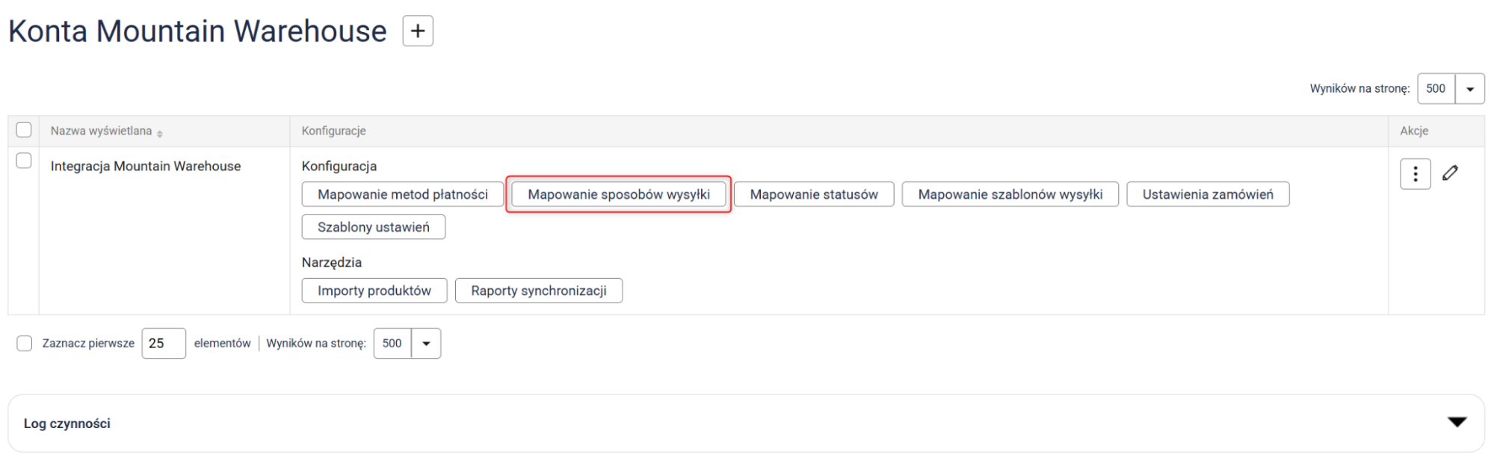Image resolution: width=1494 pixels, height=461 pixels.
Task: Click Szablony ustawień button
Action: [x=373, y=227]
